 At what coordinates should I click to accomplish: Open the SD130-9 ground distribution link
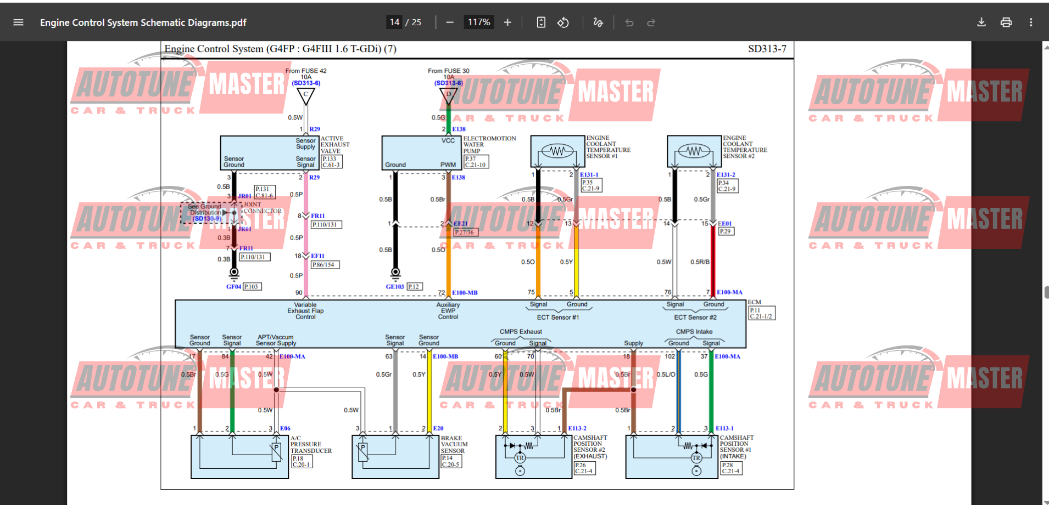pyautogui.click(x=207, y=218)
